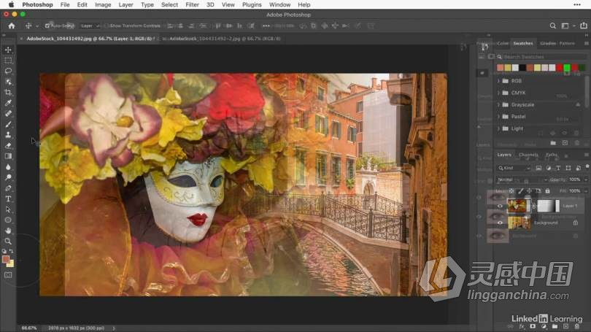
Task: Select the Blur tool
Action: tap(8, 167)
